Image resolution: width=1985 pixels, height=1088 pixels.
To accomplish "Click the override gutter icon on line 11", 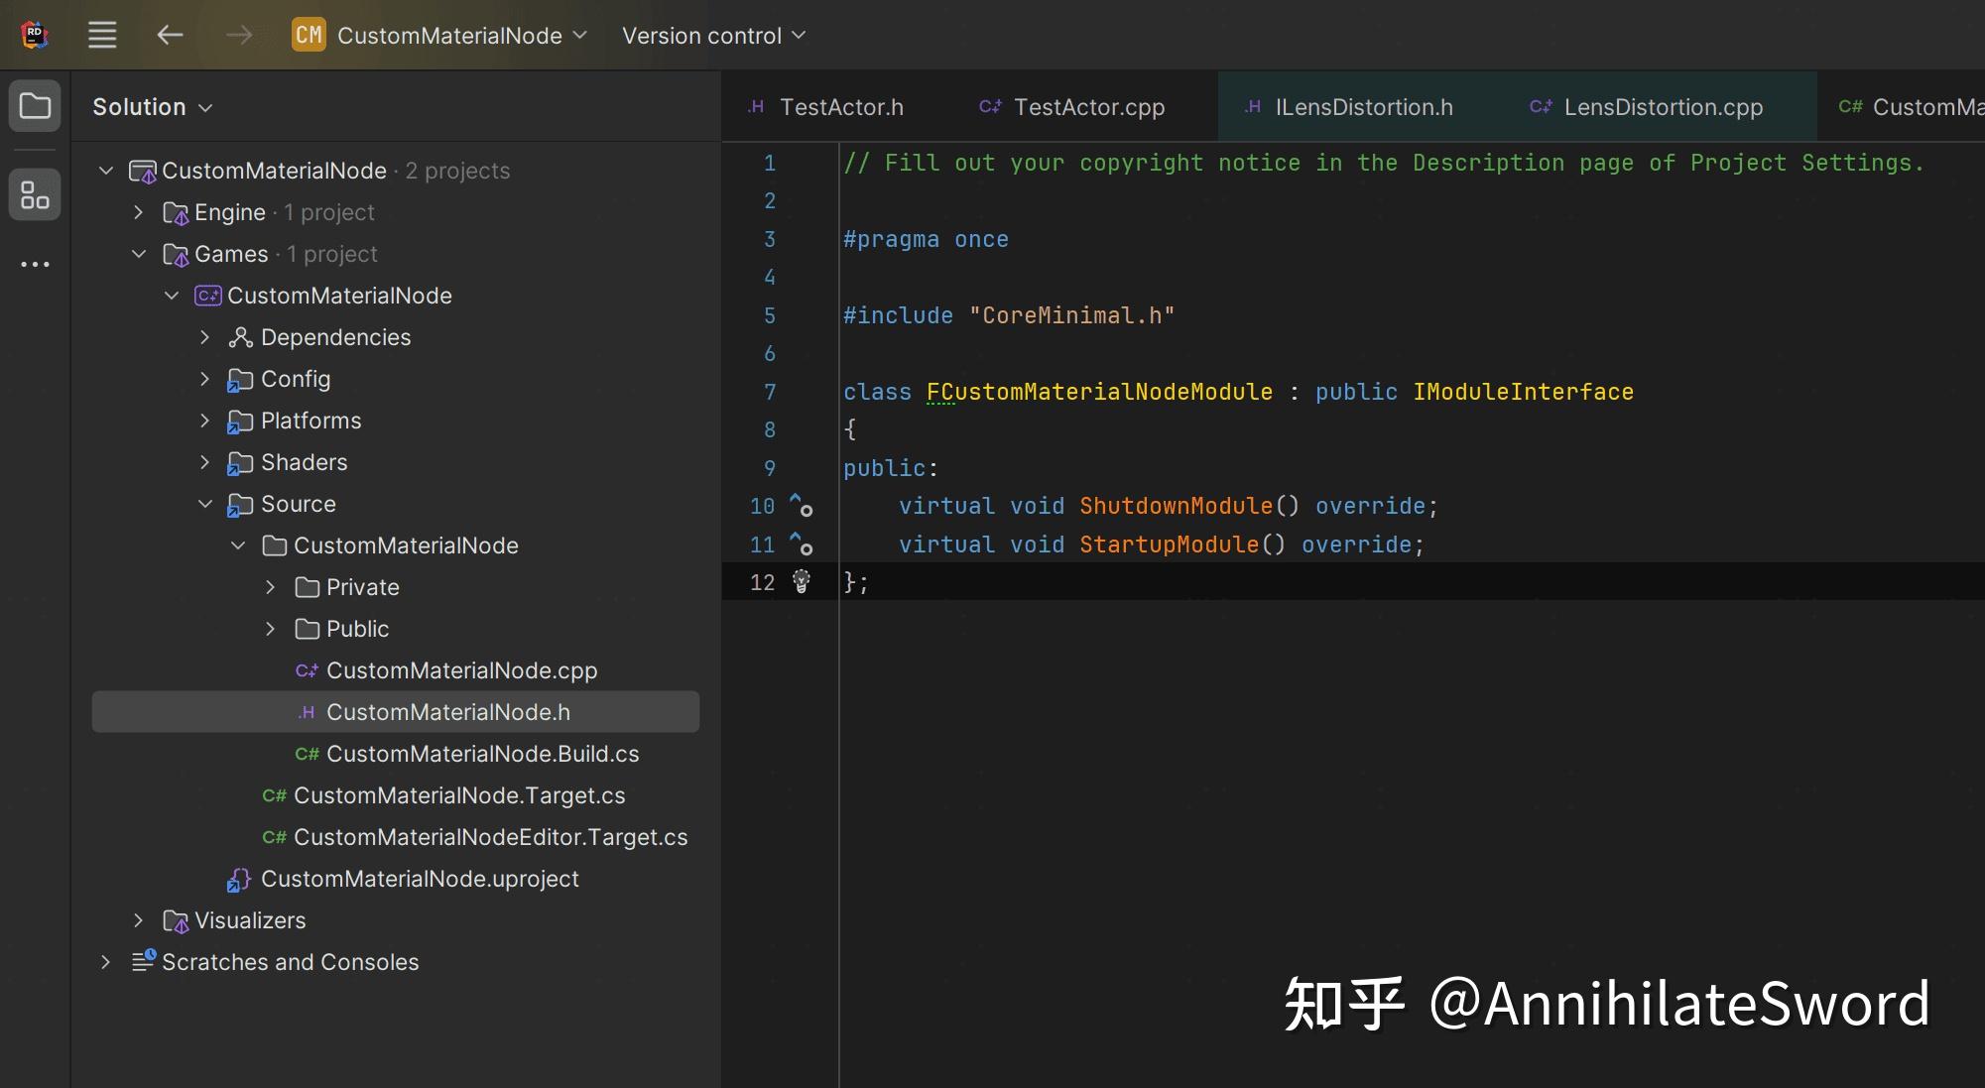I will pos(801,544).
